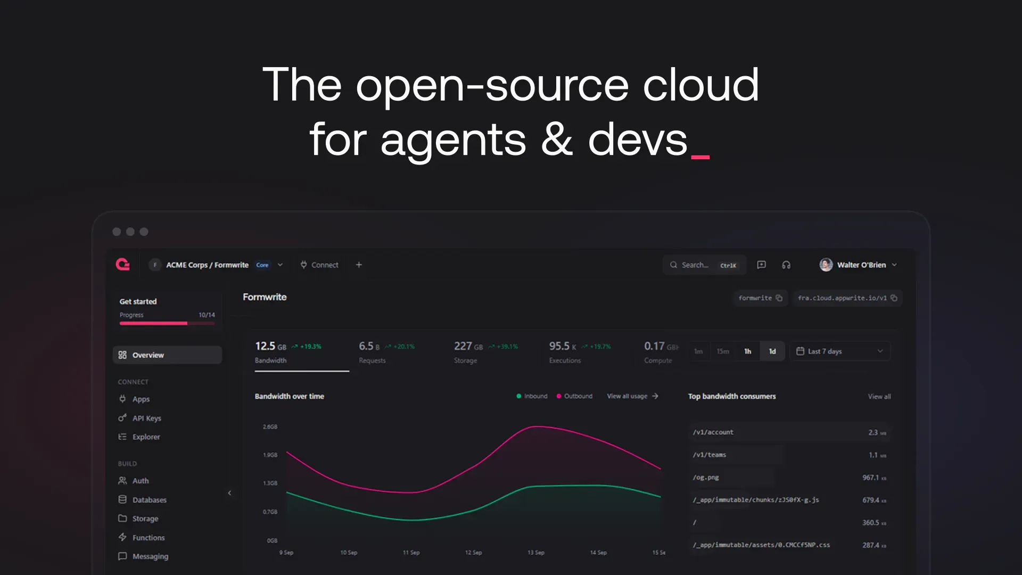The image size is (1022, 575).
Task: Click the Messaging chat bubble icon
Action: pos(122,556)
